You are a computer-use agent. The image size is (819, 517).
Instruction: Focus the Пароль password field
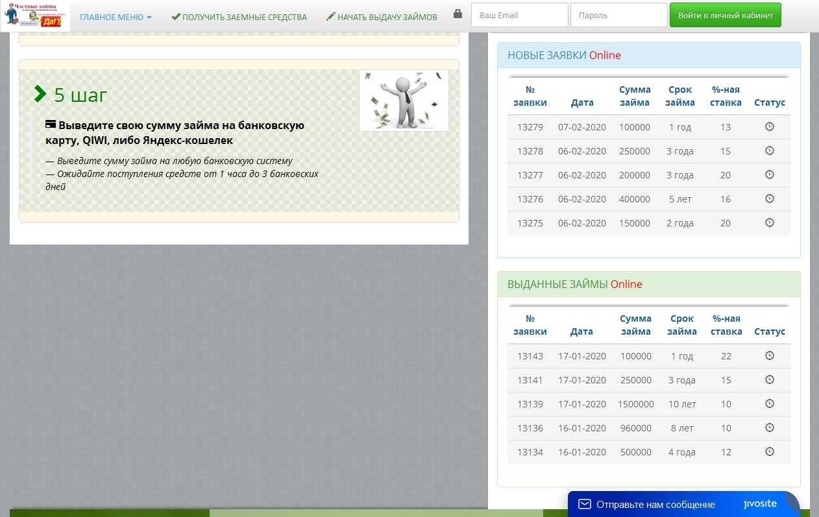tap(618, 16)
